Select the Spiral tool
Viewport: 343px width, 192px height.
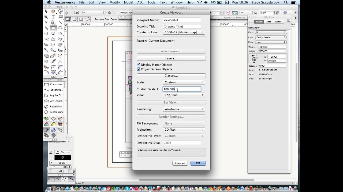[60, 45]
